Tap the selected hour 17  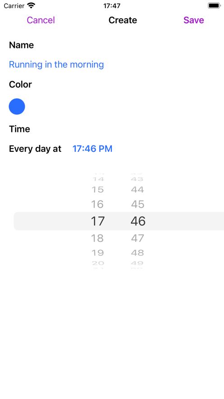point(98,221)
